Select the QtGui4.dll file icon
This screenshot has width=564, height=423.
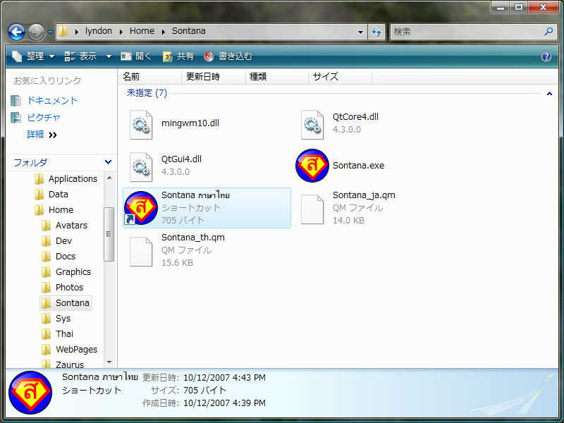[141, 166]
